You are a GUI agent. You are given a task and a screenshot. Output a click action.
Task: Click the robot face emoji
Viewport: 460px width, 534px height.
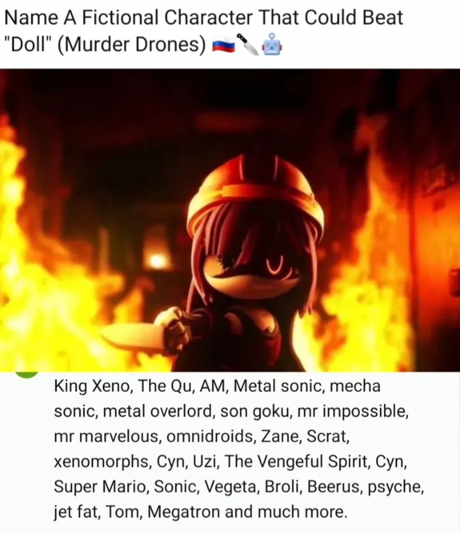click(x=271, y=44)
